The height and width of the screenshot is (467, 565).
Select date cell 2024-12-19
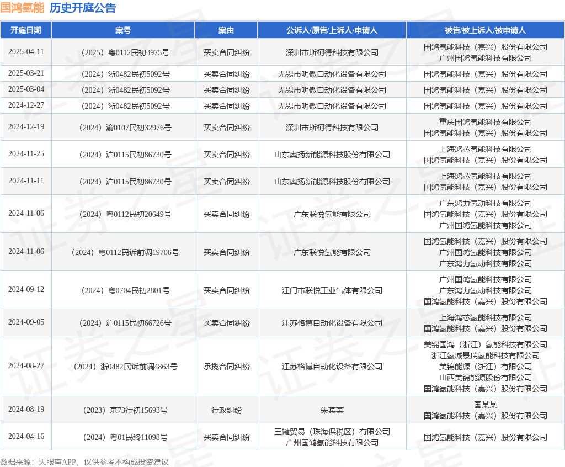[26, 126]
